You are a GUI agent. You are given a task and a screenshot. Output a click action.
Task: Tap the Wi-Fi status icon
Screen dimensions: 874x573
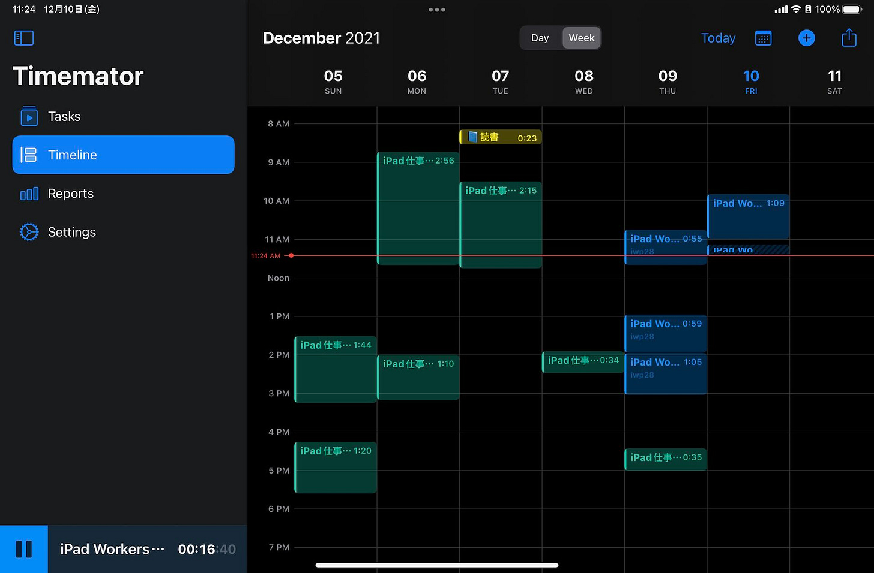[796, 9]
